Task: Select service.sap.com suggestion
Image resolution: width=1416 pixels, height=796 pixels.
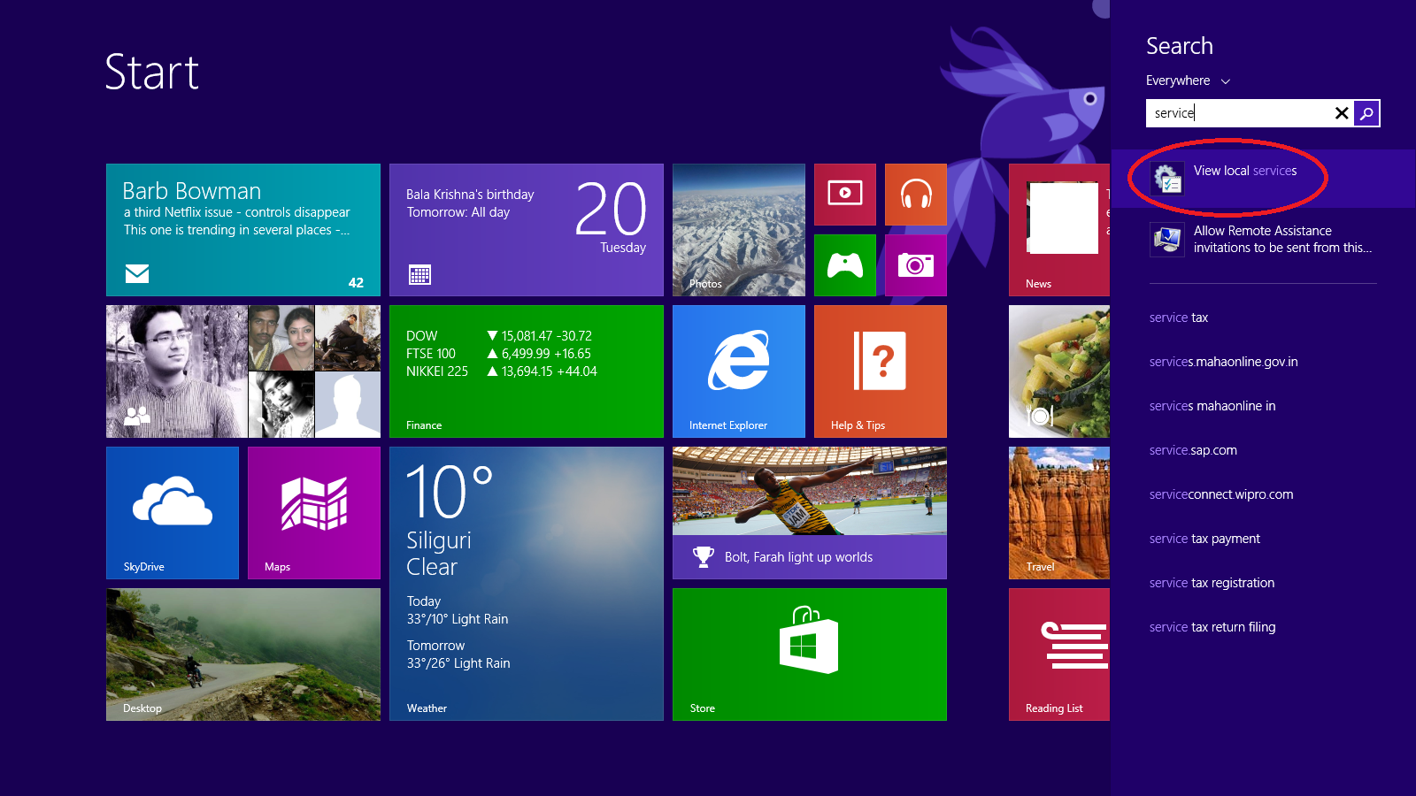Action: pos(1193,450)
